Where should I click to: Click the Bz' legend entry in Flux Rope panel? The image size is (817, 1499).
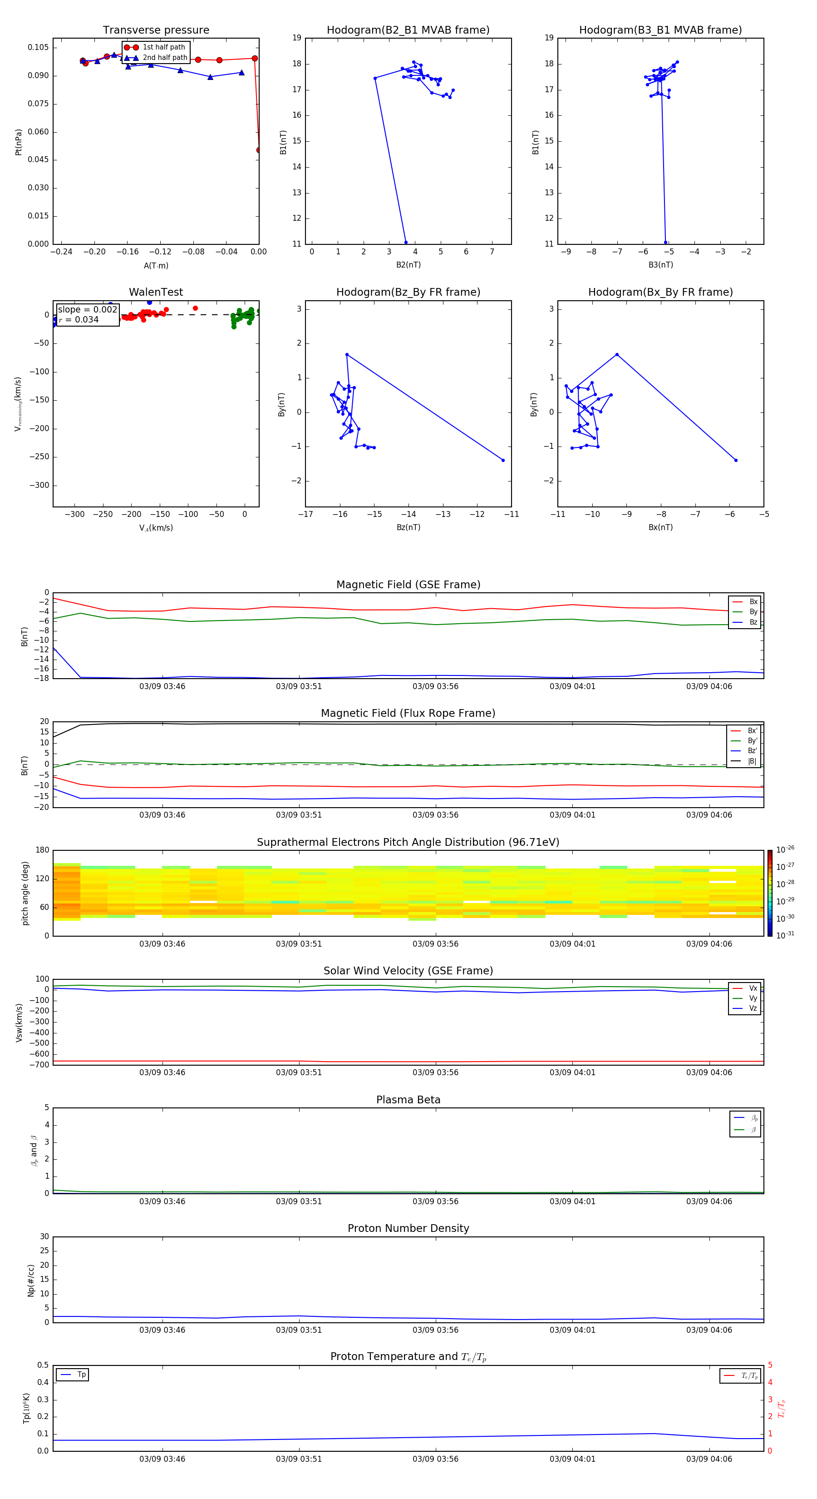tap(744, 751)
